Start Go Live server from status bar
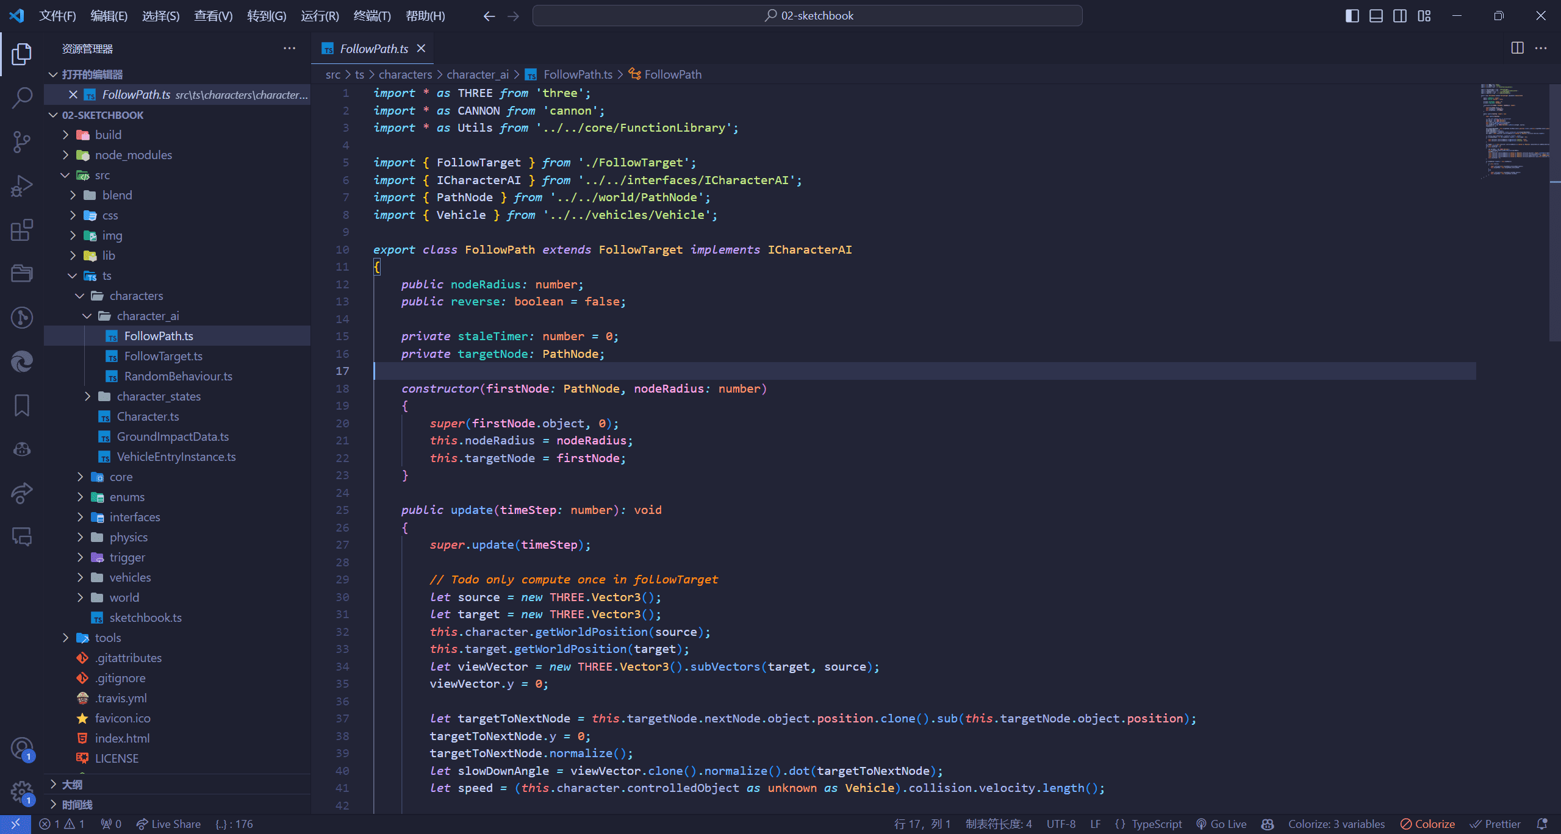 pyautogui.click(x=1221, y=824)
